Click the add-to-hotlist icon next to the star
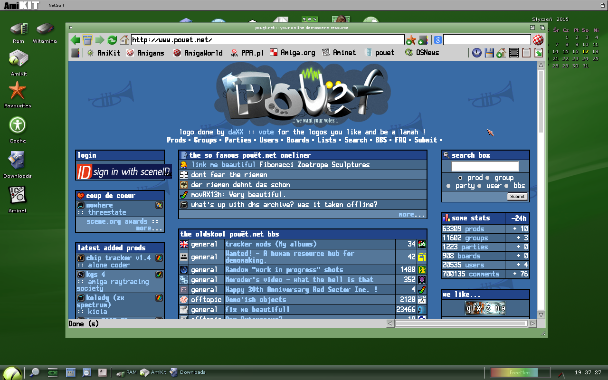Screen dimensions: 608x380 [423, 40]
